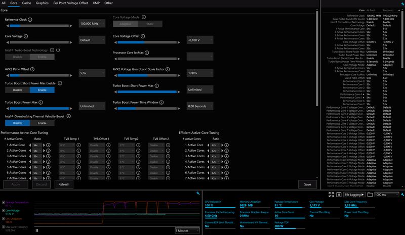
Task: Open the Core Voltage Default dropdown
Action: (92, 39)
